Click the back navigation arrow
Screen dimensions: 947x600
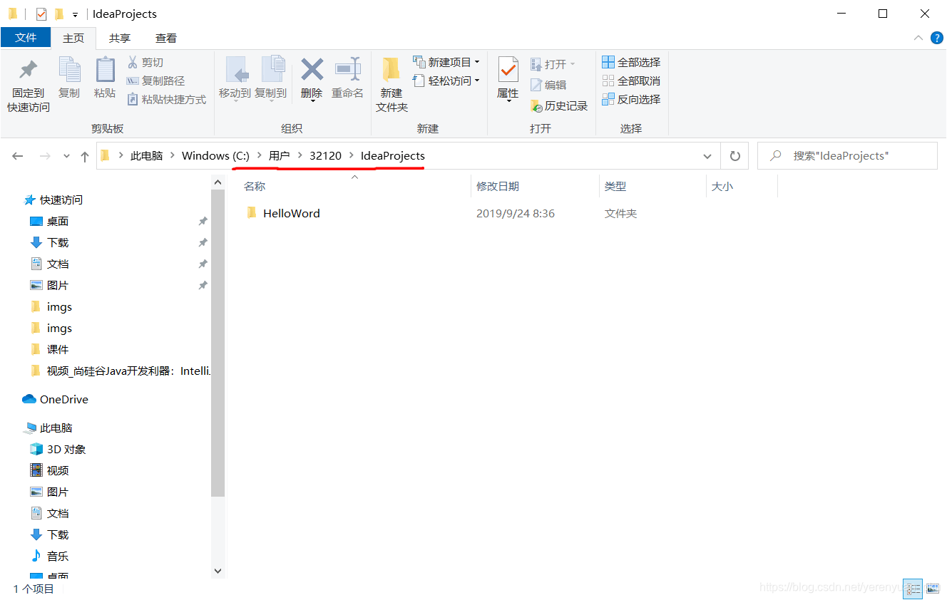point(18,156)
